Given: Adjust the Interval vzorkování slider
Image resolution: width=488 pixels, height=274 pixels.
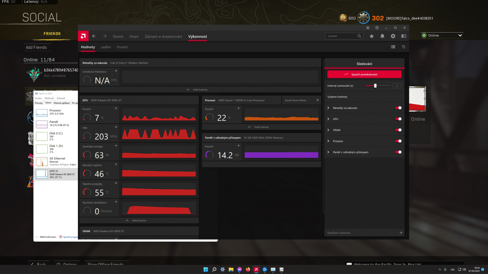Looking at the screenshot, I should pos(375,86).
